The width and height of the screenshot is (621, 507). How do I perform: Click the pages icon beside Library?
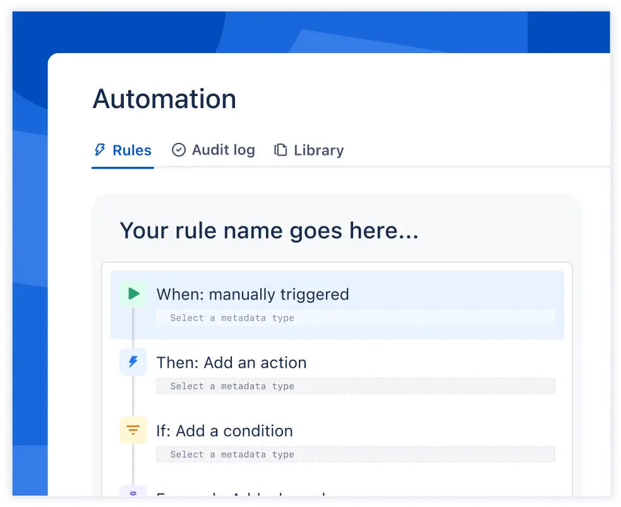(x=279, y=150)
